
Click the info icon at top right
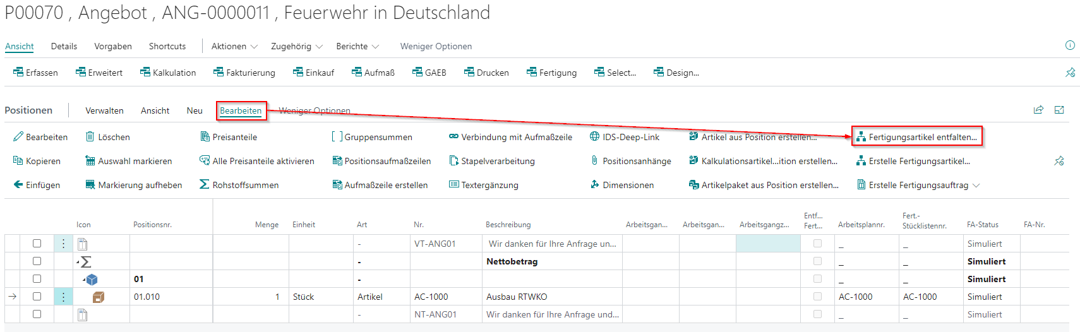point(1070,45)
